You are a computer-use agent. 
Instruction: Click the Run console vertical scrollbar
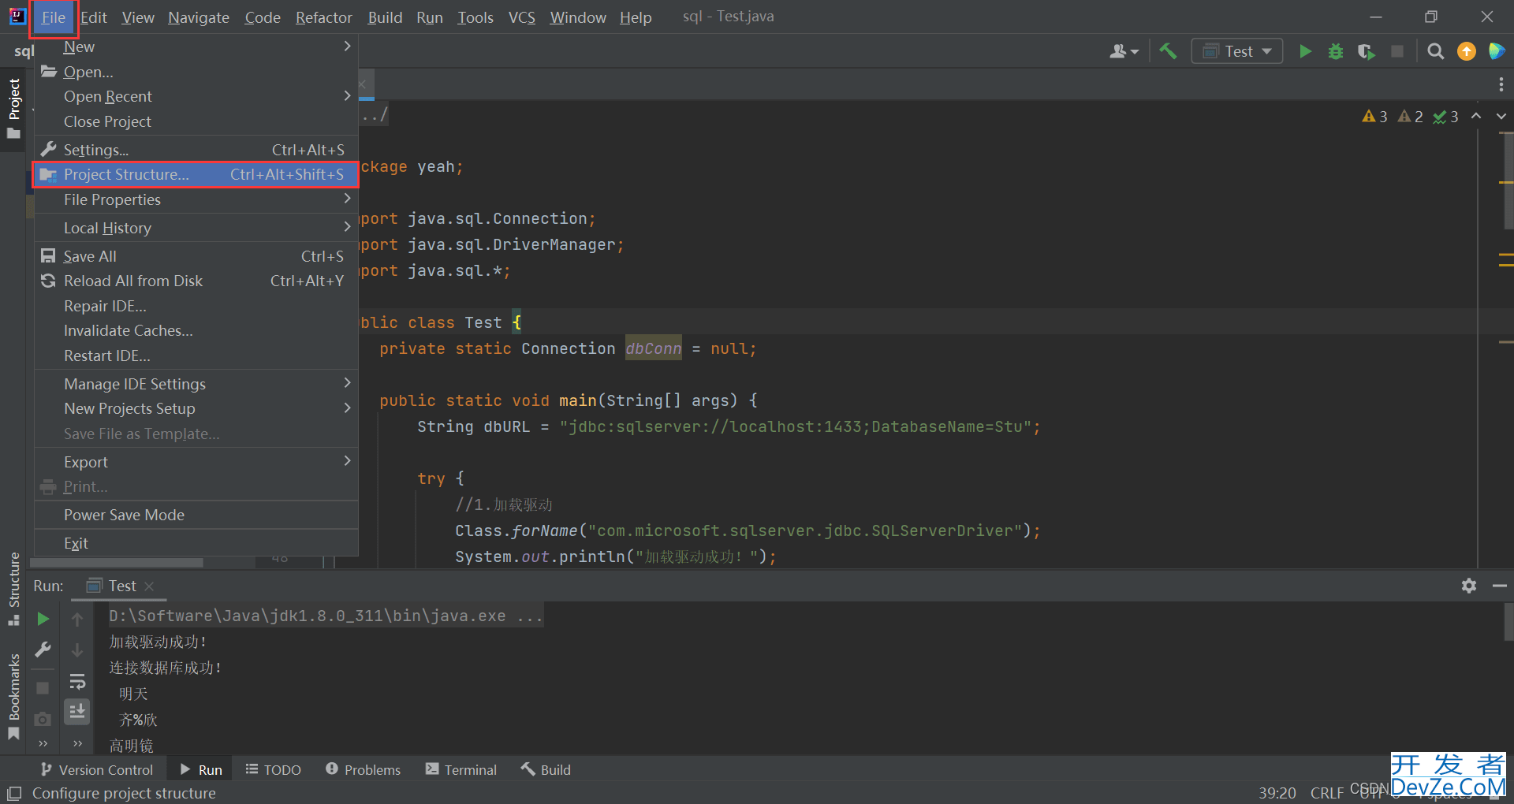1508,623
